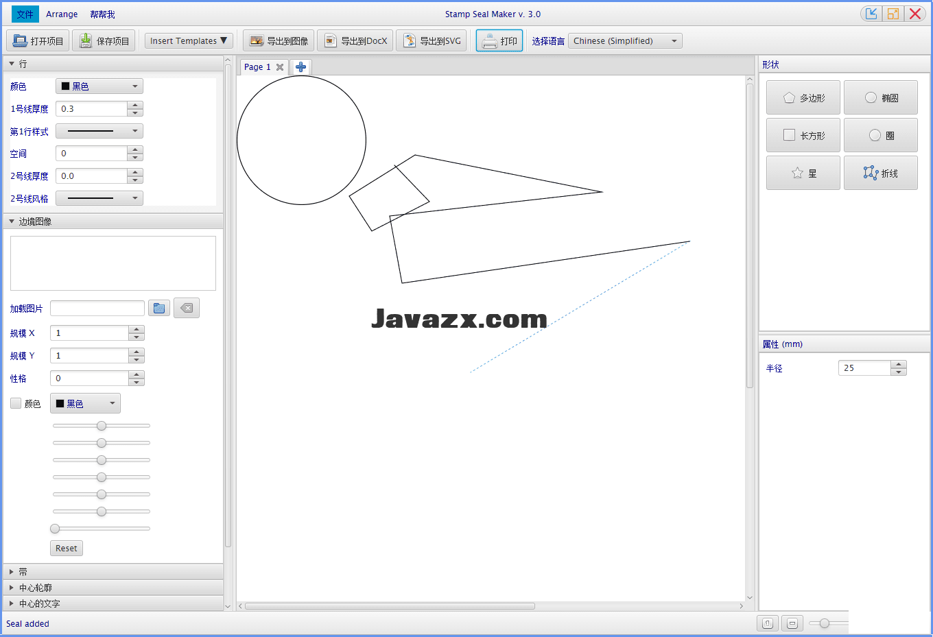Decrease 空间 value with down arrow
Image resolution: width=933 pixels, height=637 pixels.
click(x=135, y=157)
